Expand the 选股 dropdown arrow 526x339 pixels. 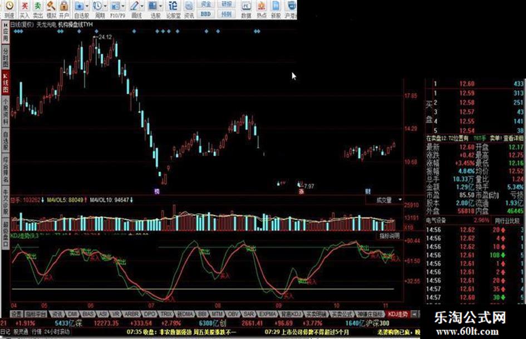pos(160,6)
